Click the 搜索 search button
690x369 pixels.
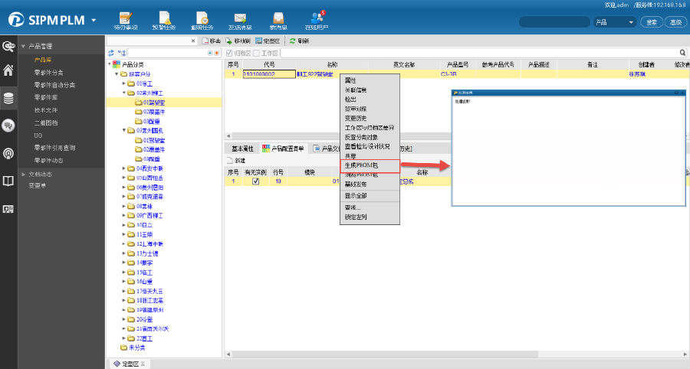pos(652,22)
